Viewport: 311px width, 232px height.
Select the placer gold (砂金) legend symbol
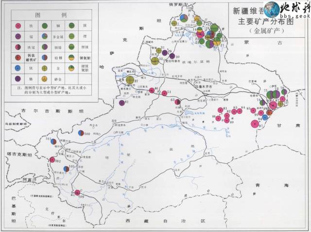click(x=44, y=79)
